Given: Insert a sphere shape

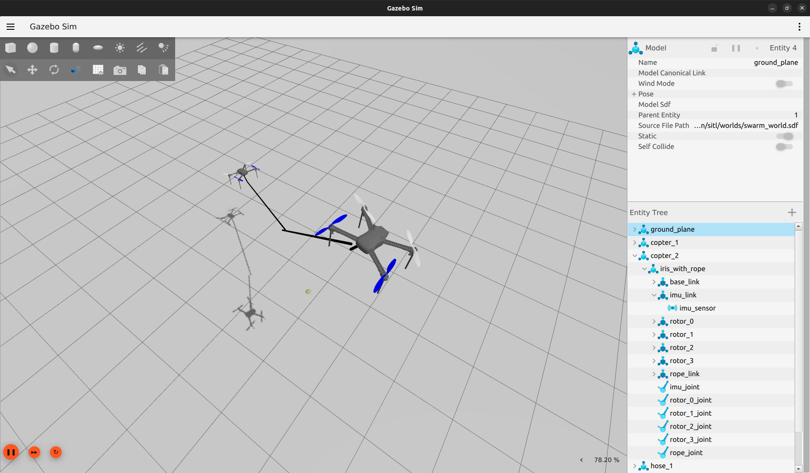Looking at the screenshot, I should [x=32, y=48].
